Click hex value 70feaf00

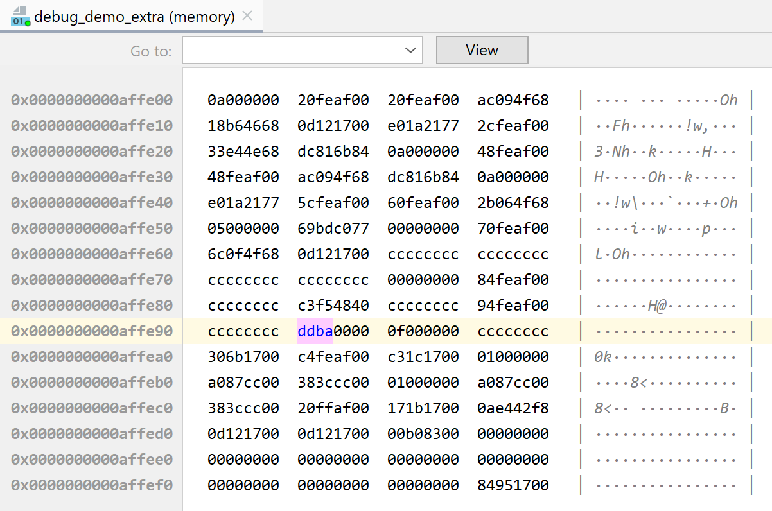[x=513, y=229]
